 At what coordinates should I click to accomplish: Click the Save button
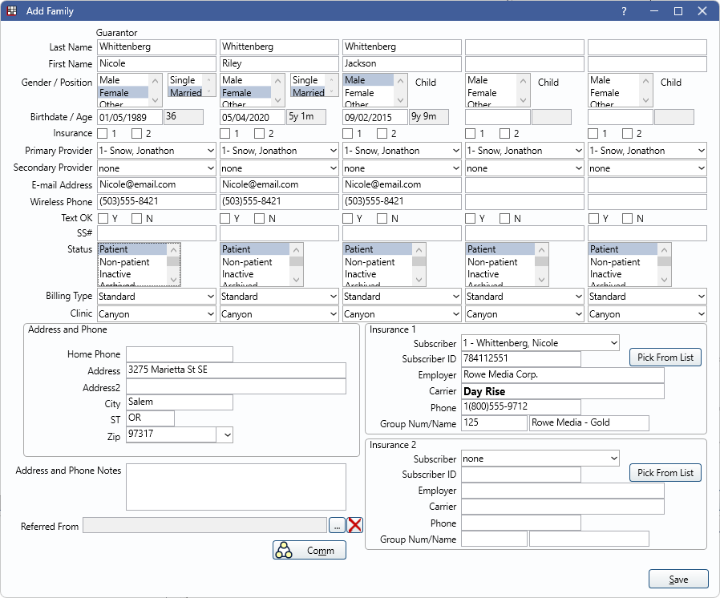(678, 580)
